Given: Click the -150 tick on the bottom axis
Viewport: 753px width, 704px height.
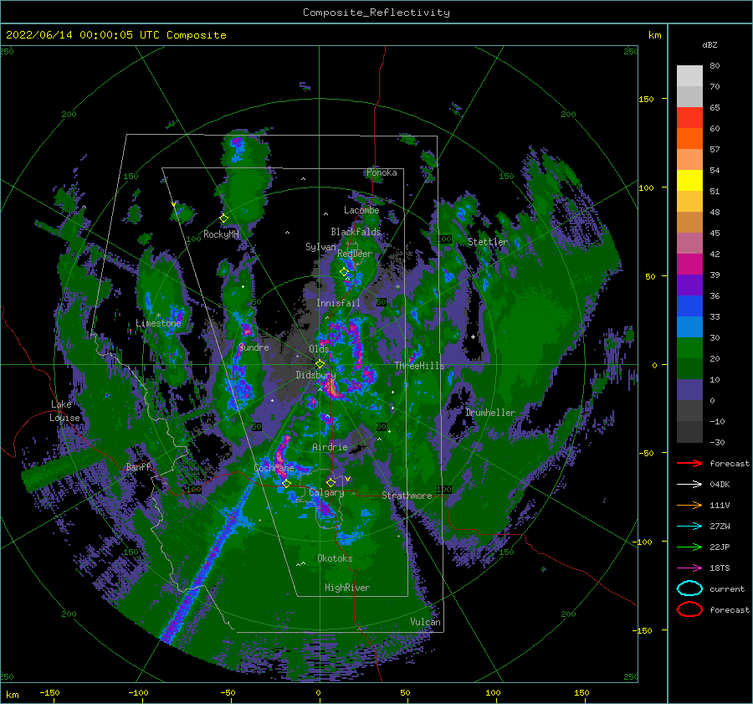Looking at the screenshot, I should [x=49, y=692].
